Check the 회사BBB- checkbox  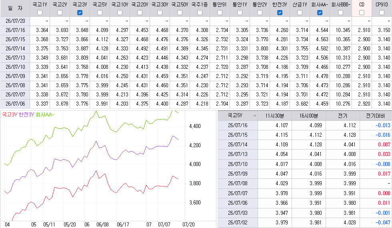340,12
